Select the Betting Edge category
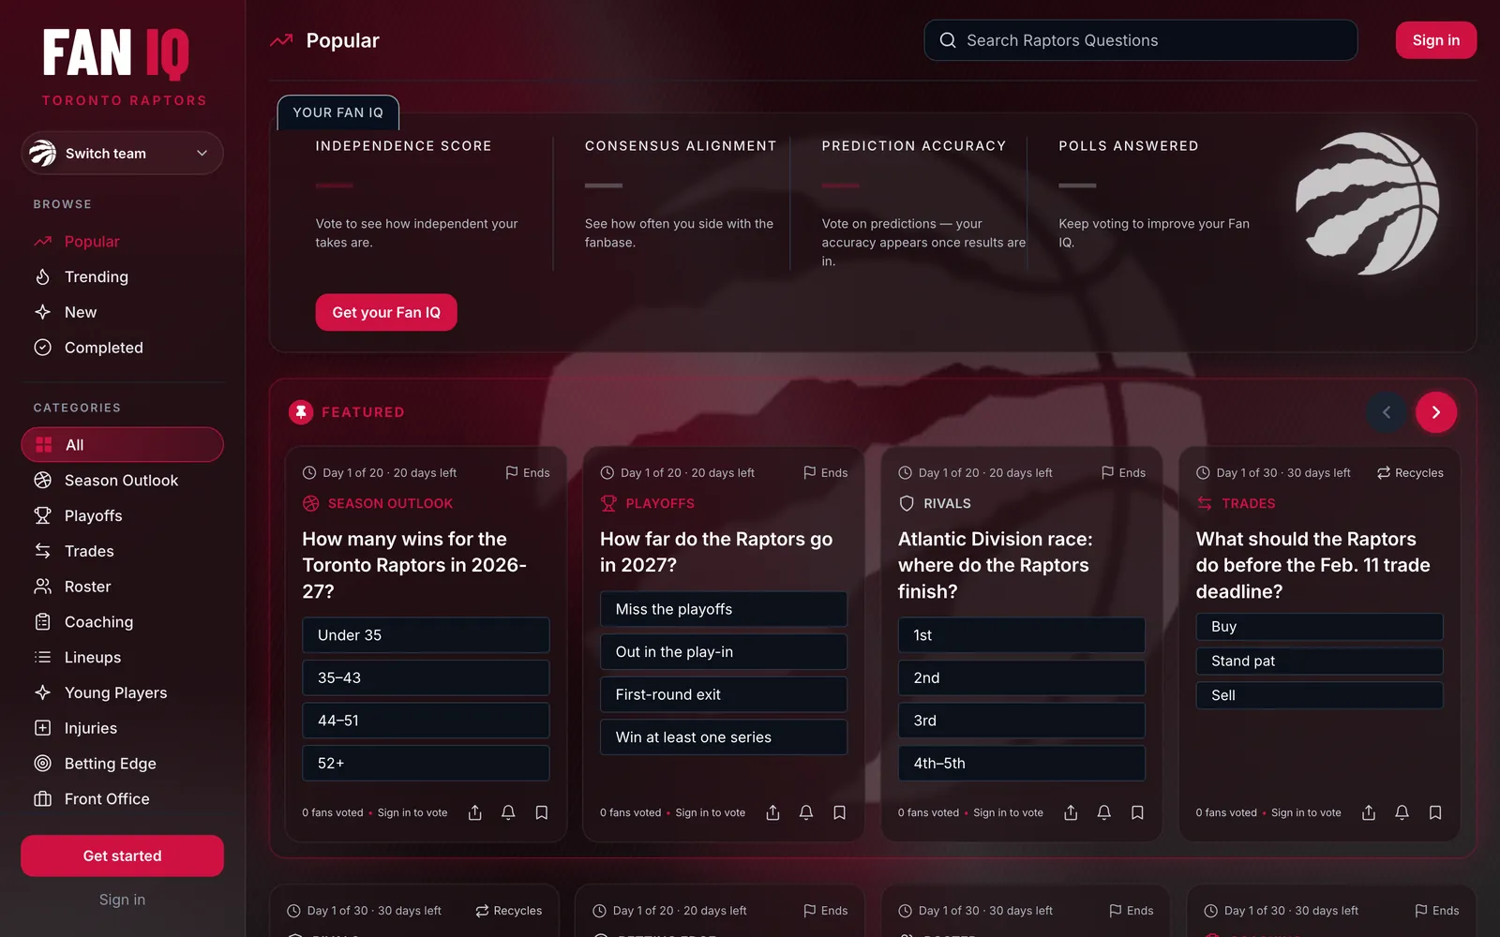The image size is (1500, 937). [122, 764]
